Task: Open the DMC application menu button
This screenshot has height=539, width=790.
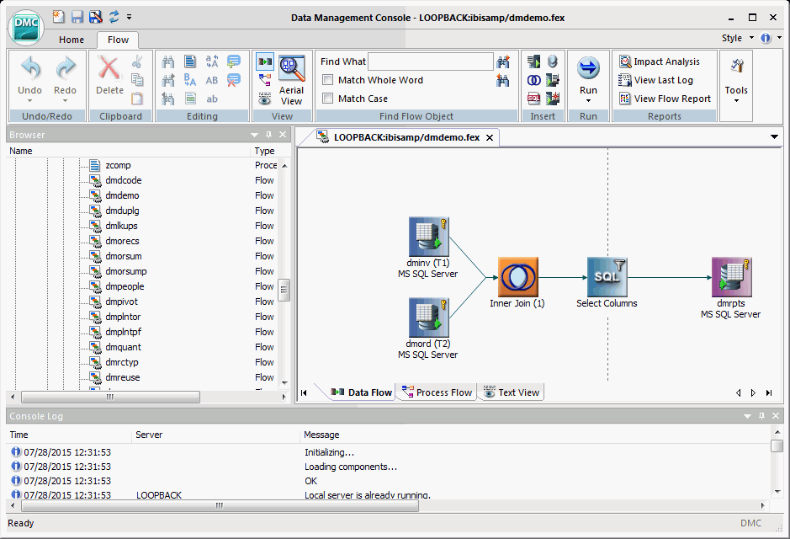Action: coord(26,28)
